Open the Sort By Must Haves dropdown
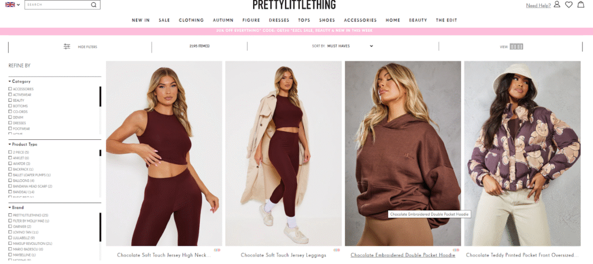Screen dimensions: 593x264 point(350,46)
